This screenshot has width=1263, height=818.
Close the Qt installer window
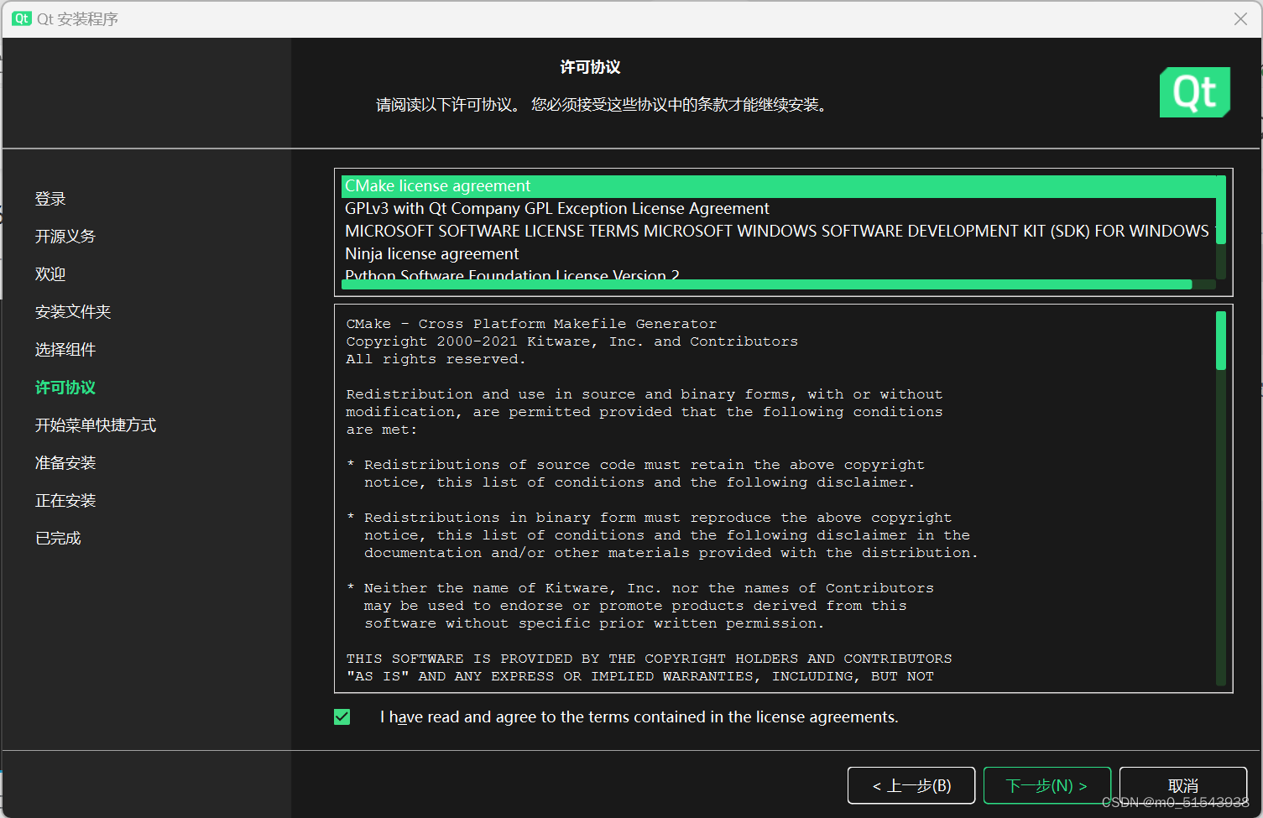pos(1240,18)
